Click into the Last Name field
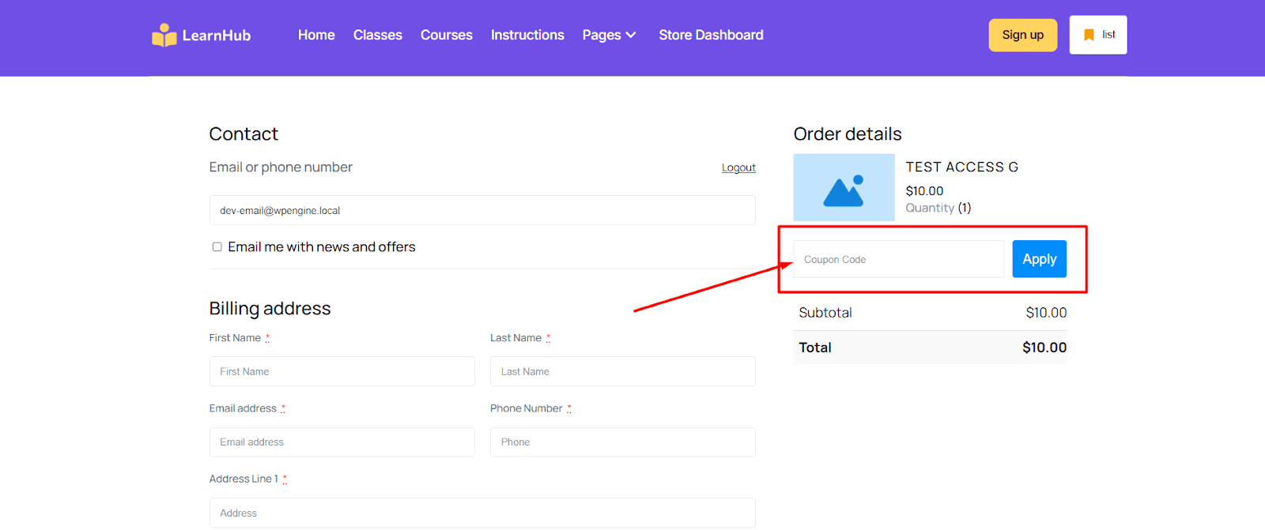Image resolution: width=1265 pixels, height=530 pixels. click(x=622, y=371)
